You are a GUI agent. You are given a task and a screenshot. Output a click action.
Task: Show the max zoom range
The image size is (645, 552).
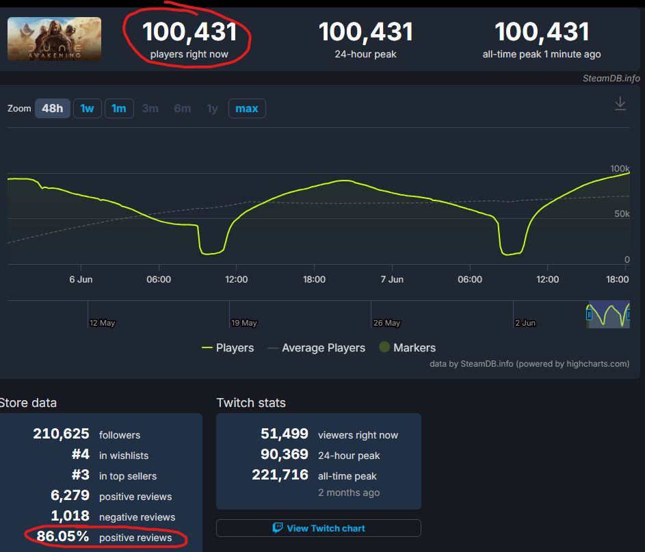[x=247, y=109]
